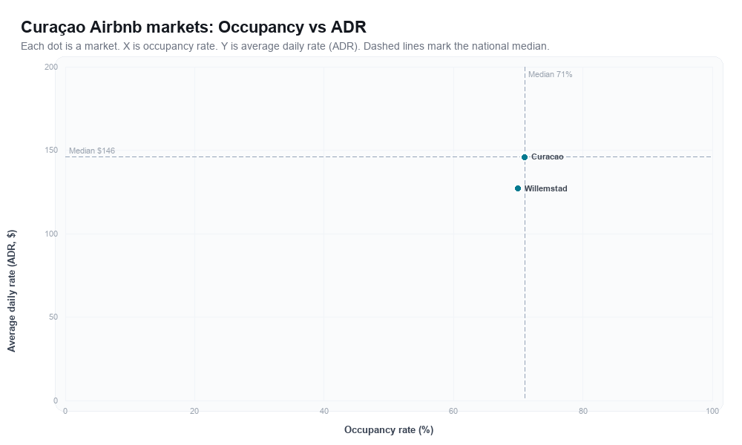Select the 'Willemstad' point label
This screenshot has width=742, height=445.
pyautogui.click(x=545, y=188)
